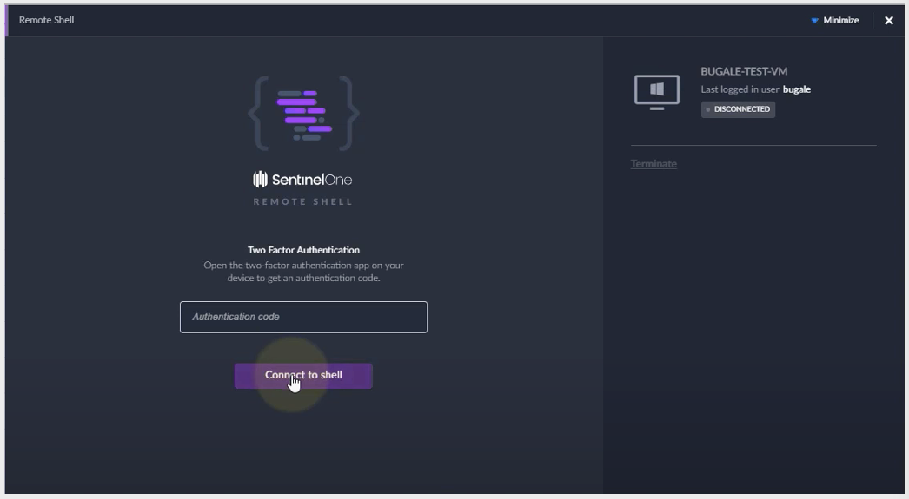The height and width of the screenshot is (499, 909).
Task: Click the Windows computer monitor icon
Action: click(x=657, y=92)
